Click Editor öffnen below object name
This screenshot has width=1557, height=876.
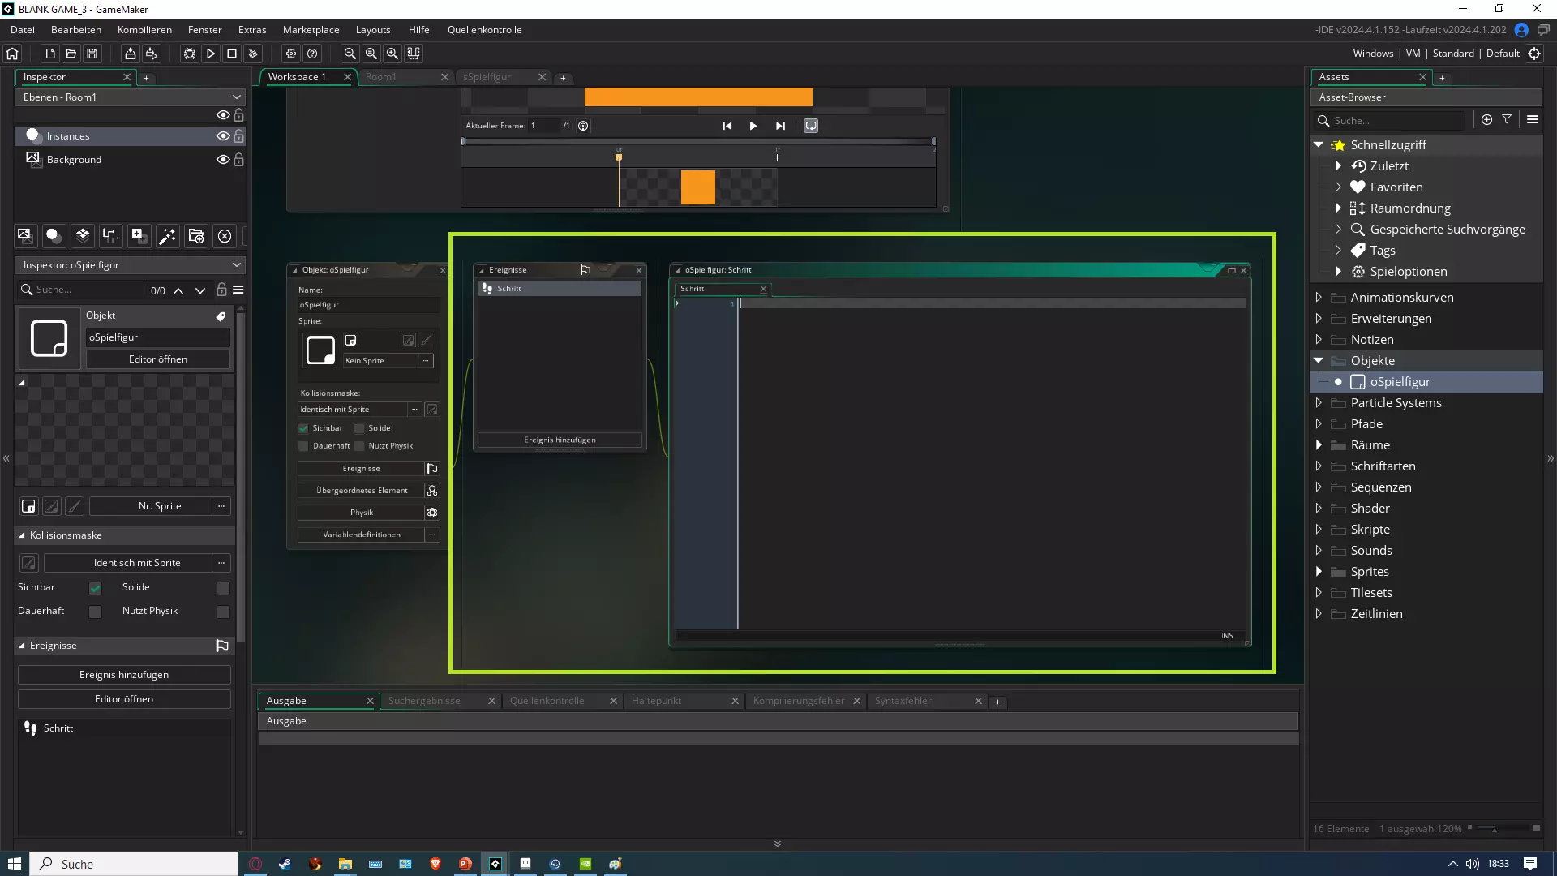(x=157, y=359)
